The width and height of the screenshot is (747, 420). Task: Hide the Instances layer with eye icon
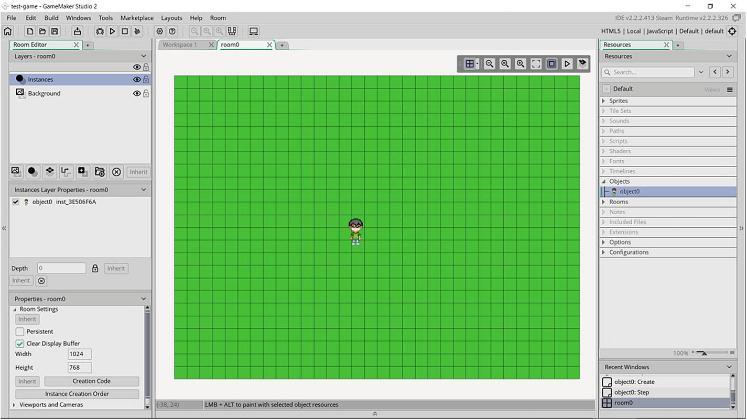137,80
